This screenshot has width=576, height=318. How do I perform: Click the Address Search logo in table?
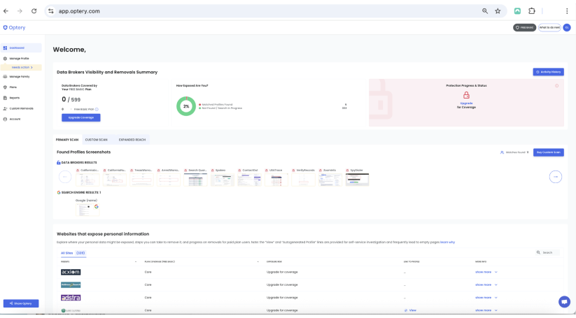[x=71, y=285]
